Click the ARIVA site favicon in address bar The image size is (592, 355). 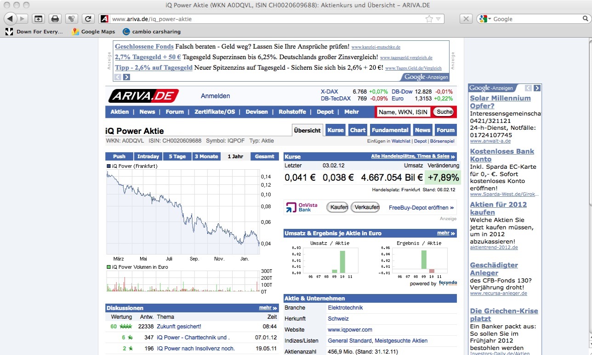104,19
